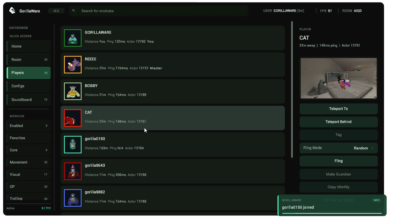Open the Room category

29,60
